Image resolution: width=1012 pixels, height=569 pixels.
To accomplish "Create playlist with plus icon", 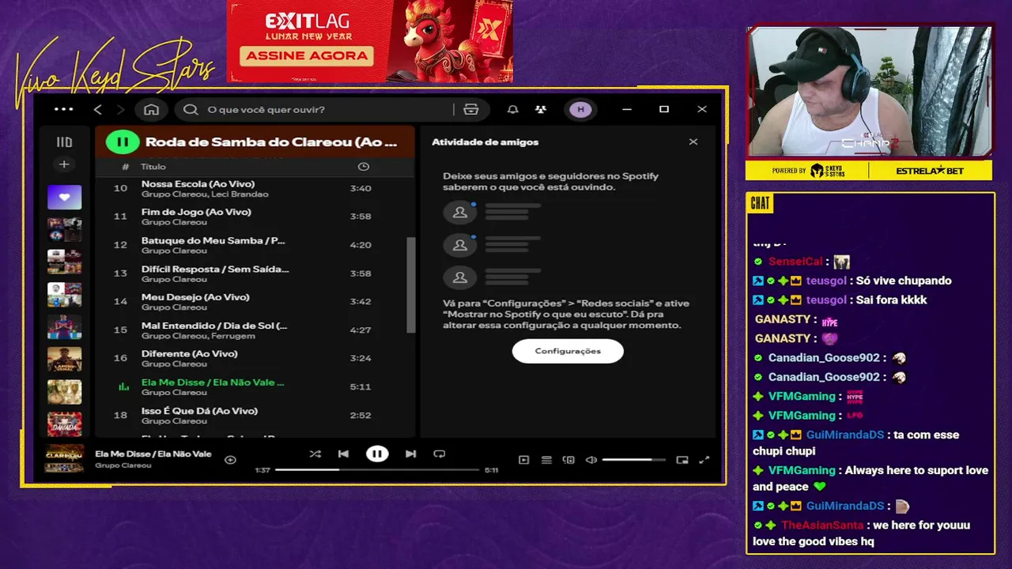I will tap(64, 164).
